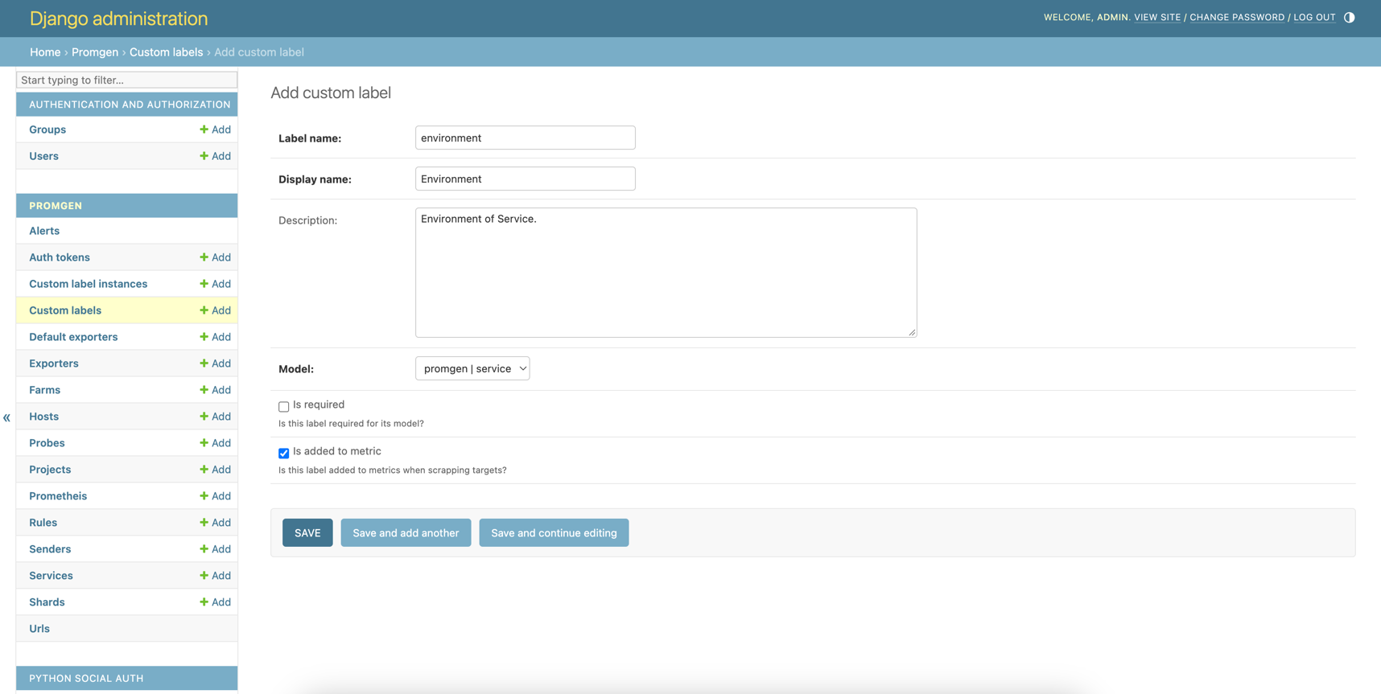Click into the Description text area
The image size is (1381, 694).
click(x=666, y=273)
